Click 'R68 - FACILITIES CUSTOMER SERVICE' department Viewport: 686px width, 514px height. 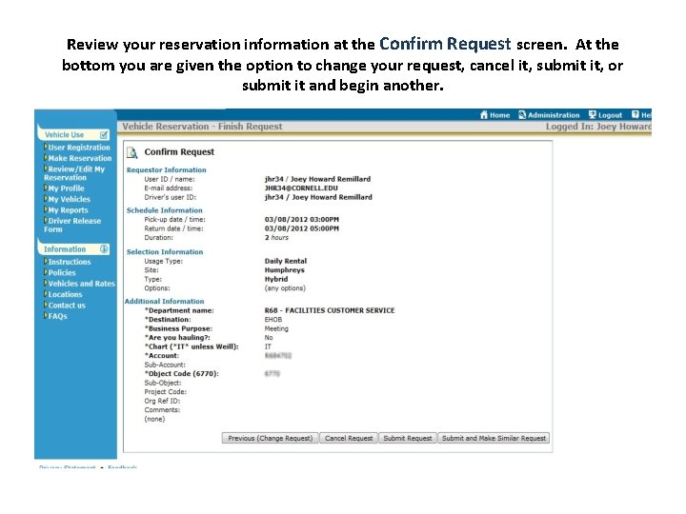330,310
